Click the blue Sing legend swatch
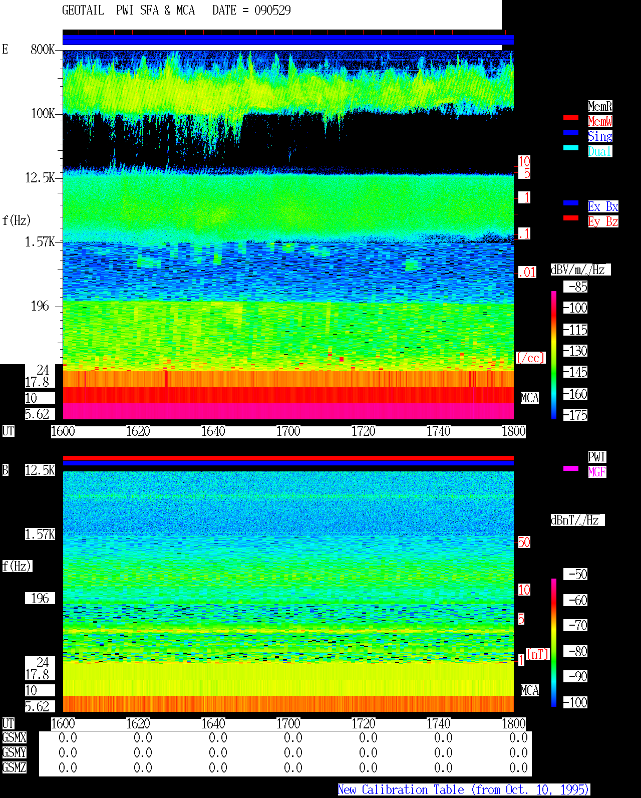Image resolution: width=641 pixels, height=798 pixels. coord(571,133)
